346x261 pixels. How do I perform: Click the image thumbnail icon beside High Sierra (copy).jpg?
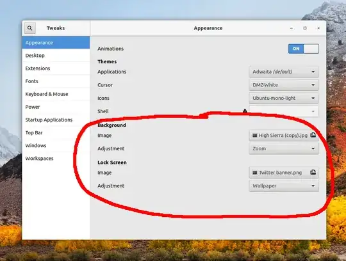click(254, 136)
